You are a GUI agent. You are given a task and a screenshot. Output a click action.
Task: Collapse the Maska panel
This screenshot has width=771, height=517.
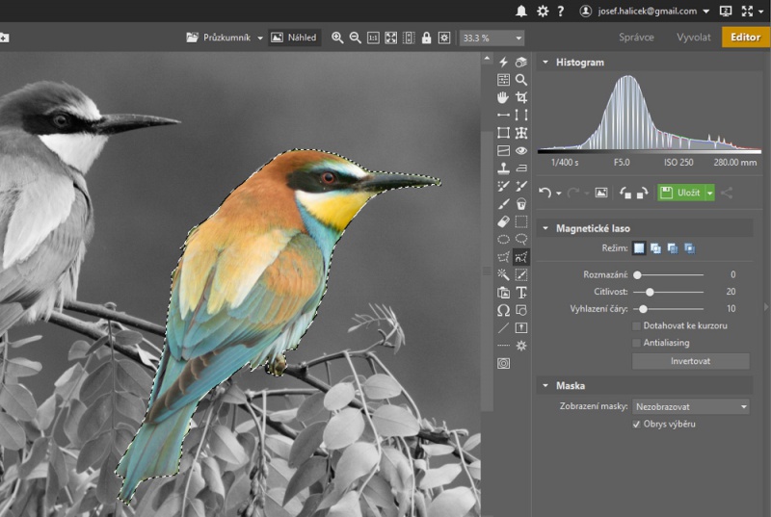[x=545, y=386]
